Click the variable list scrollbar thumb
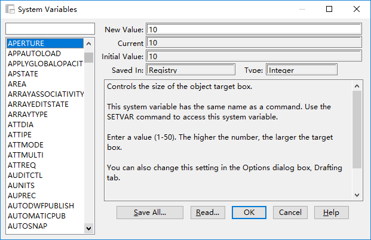The image size is (371, 240). 88,57
